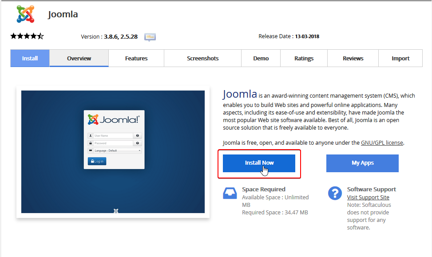
Task: Click the version numbers 3.8.6, 2.5.28
Action: pyautogui.click(x=121, y=37)
